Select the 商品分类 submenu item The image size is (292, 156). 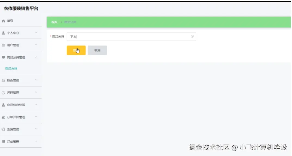(x=11, y=69)
